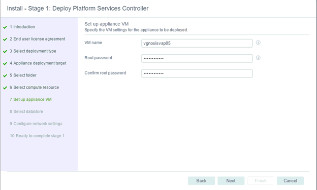The width and height of the screenshot is (317, 190).
Task: Click the Back button
Action: [x=201, y=181]
